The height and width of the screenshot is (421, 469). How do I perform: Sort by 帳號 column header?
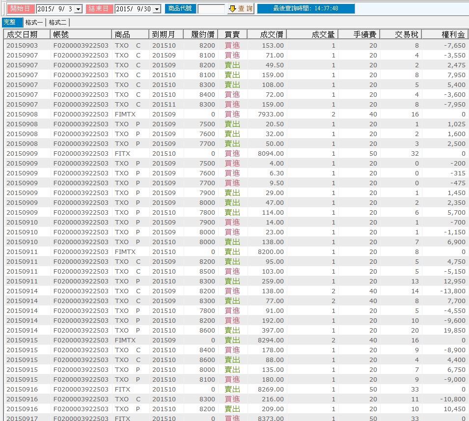tap(81, 34)
